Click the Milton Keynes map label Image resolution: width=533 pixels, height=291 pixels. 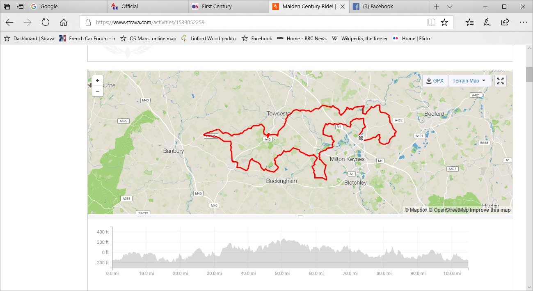[347, 159]
